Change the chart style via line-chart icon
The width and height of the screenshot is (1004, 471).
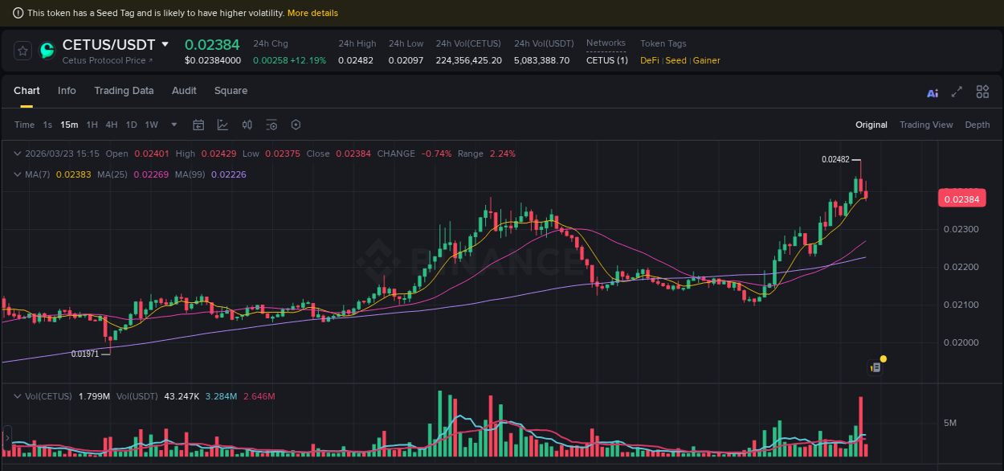coord(222,125)
